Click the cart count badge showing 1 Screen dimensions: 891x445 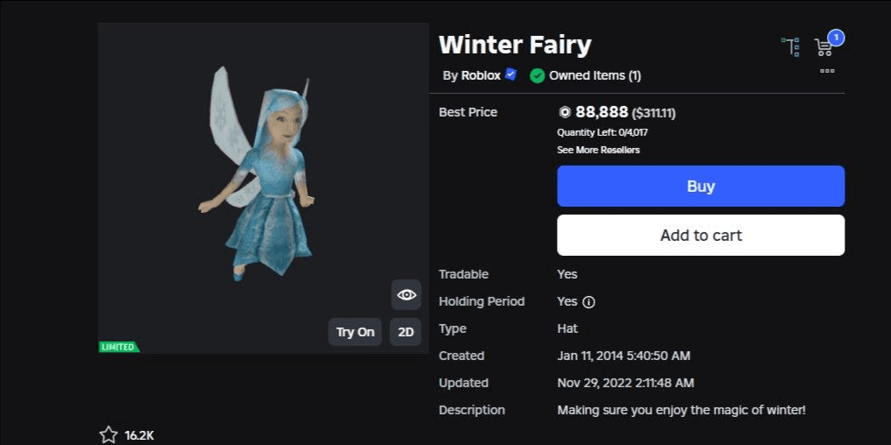point(836,38)
